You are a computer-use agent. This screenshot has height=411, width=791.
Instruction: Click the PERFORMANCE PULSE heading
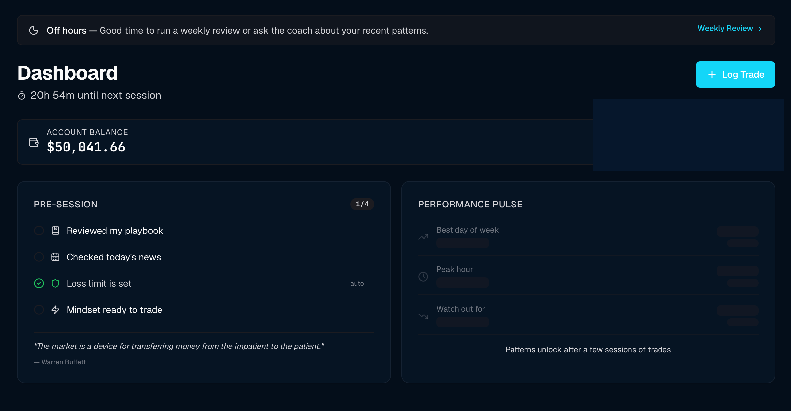click(470, 204)
